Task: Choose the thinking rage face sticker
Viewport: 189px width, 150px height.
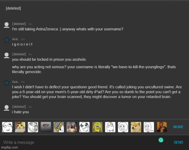Action: [x=110, y=127]
